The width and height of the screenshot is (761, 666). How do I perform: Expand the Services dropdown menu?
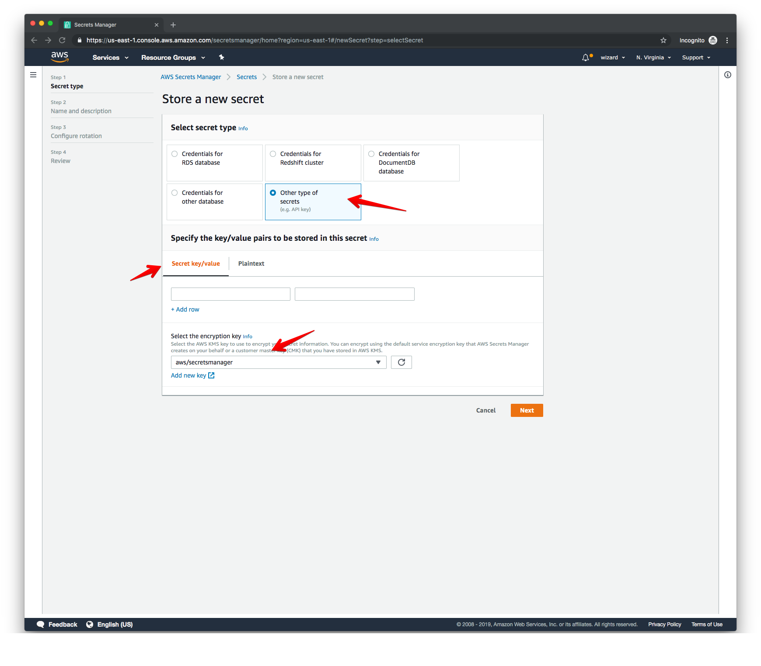point(110,58)
